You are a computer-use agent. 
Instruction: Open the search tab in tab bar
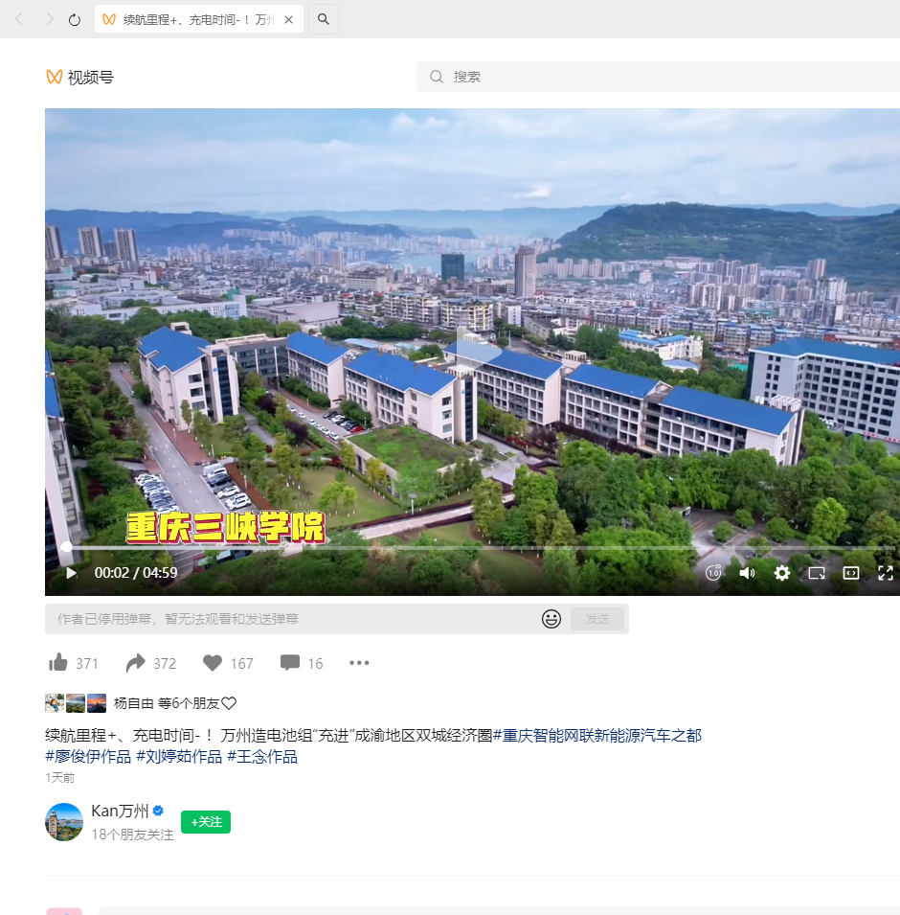click(x=324, y=19)
